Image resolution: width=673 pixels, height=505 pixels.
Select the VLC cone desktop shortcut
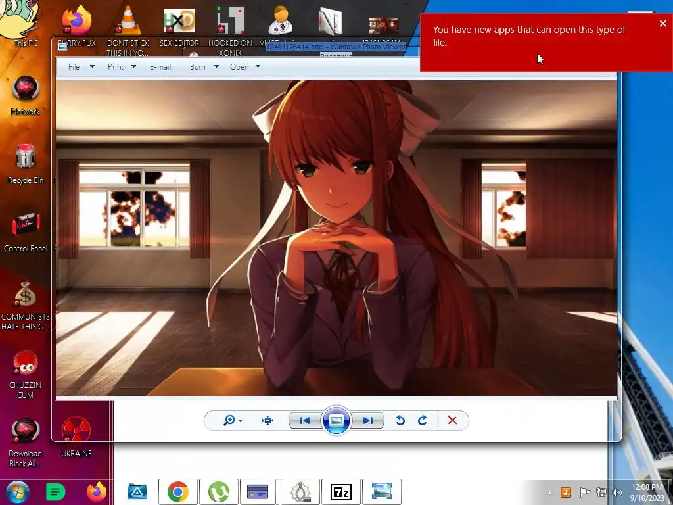coord(128,30)
